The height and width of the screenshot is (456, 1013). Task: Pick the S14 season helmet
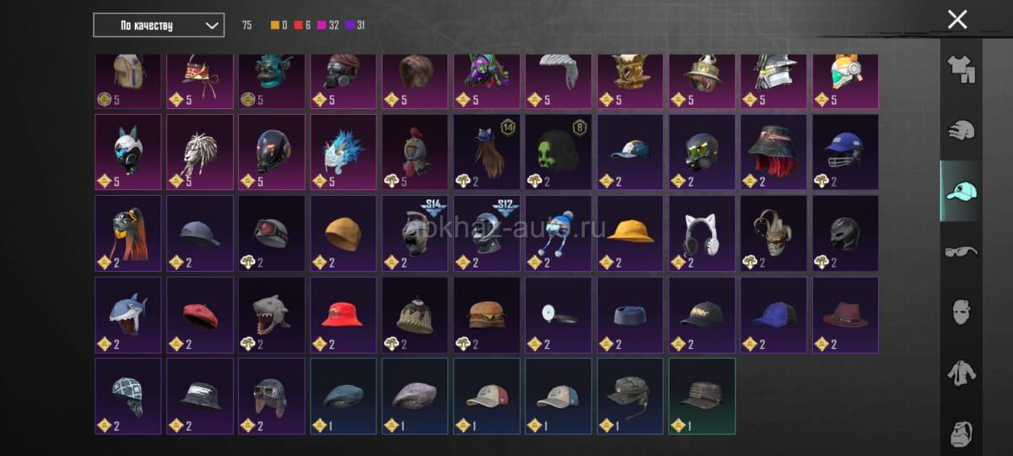click(x=415, y=233)
